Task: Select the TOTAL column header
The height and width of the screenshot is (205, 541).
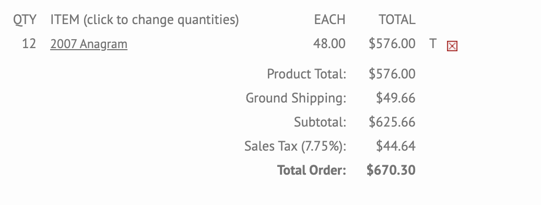Action: tap(397, 20)
